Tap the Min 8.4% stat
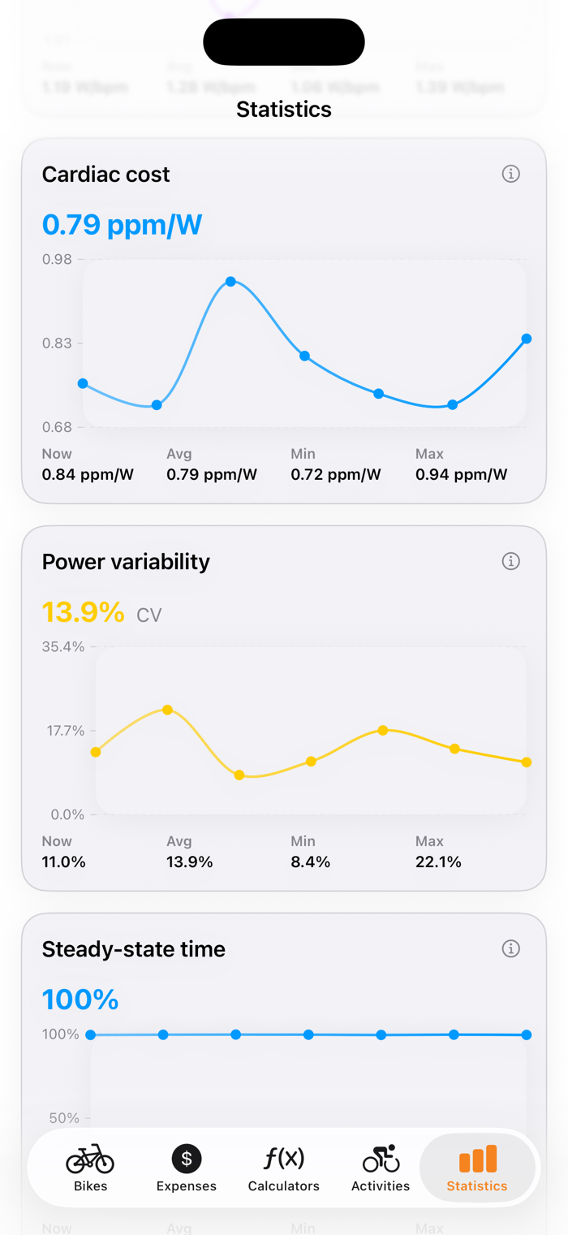Viewport: 568px width, 1235px height. (311, 852)
